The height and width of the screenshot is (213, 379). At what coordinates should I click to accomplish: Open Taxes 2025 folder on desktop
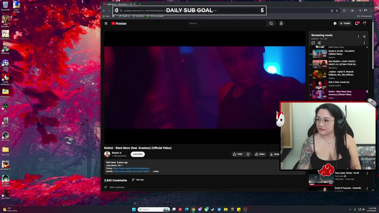[x=5, y=151]
